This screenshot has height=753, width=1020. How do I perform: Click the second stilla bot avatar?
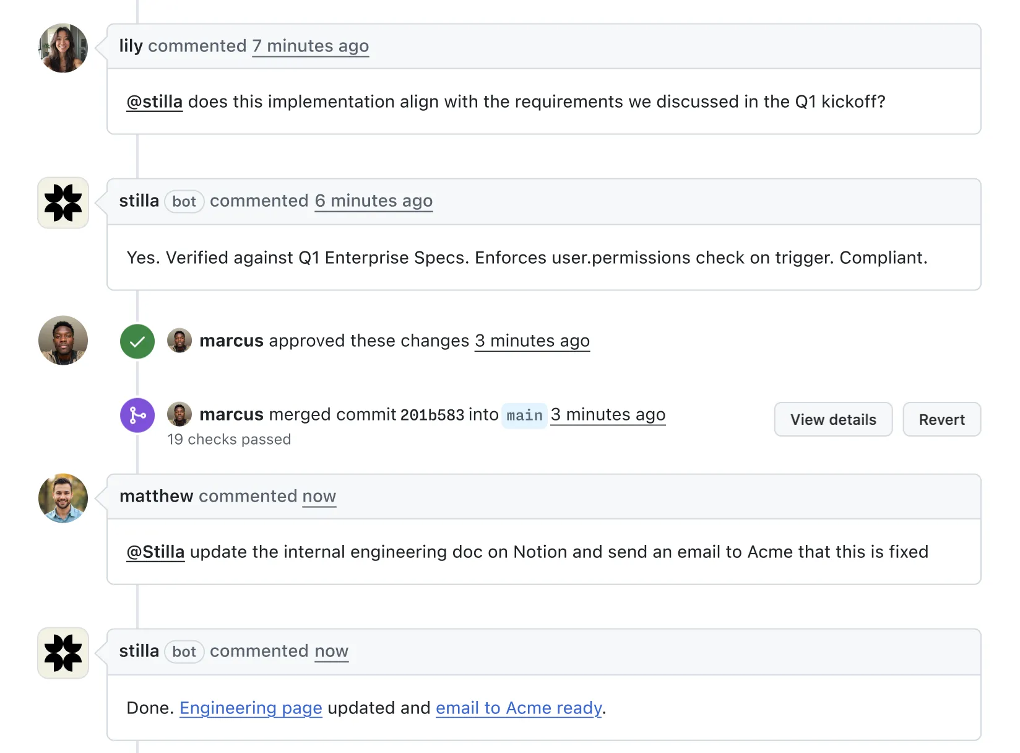[63, 653]
